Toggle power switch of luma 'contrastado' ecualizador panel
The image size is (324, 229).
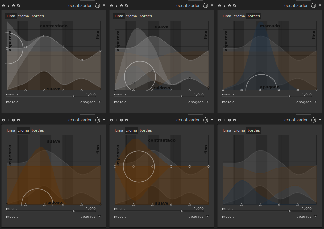3,6
